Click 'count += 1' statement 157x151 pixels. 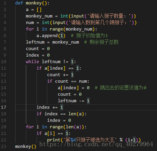[x=60, y=75]
